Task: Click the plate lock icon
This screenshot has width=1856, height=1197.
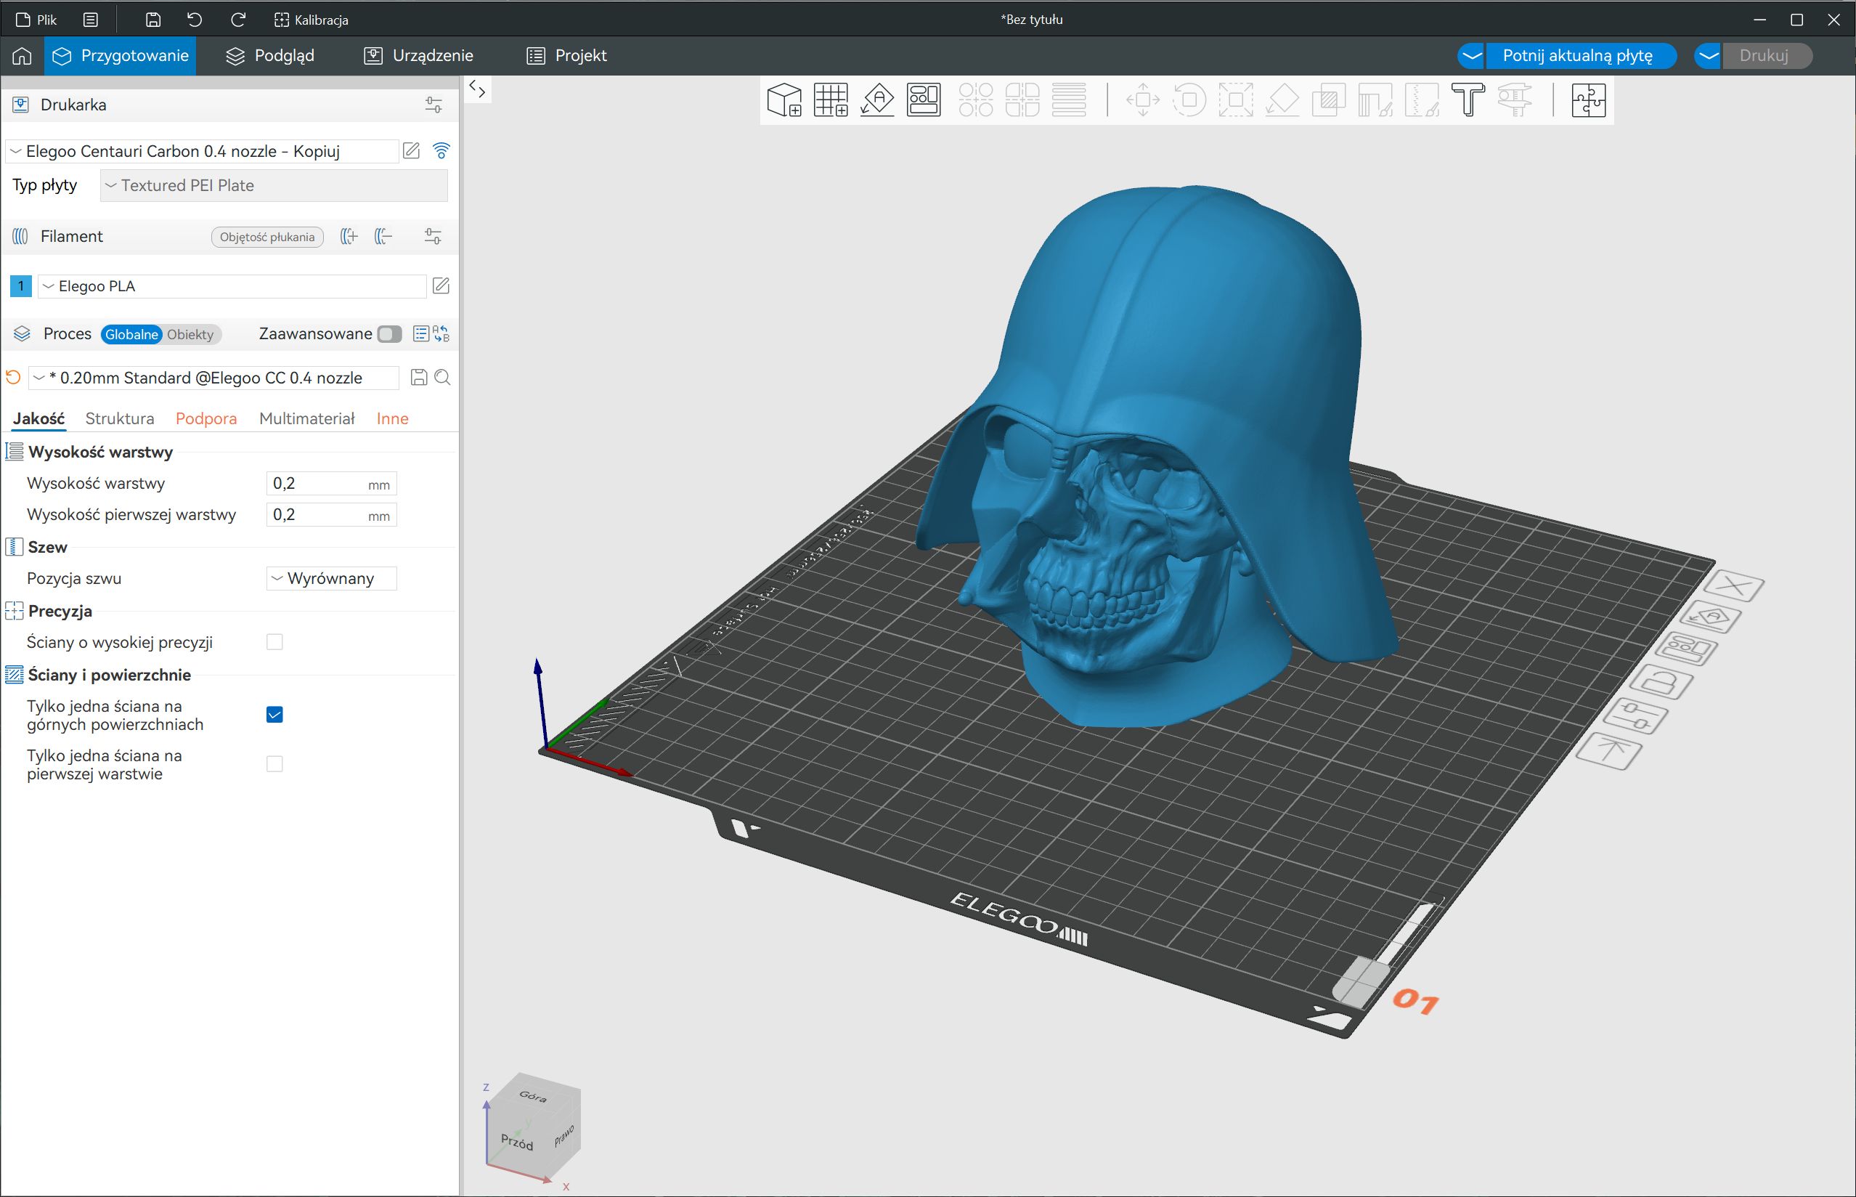Action: point(1660,683)
